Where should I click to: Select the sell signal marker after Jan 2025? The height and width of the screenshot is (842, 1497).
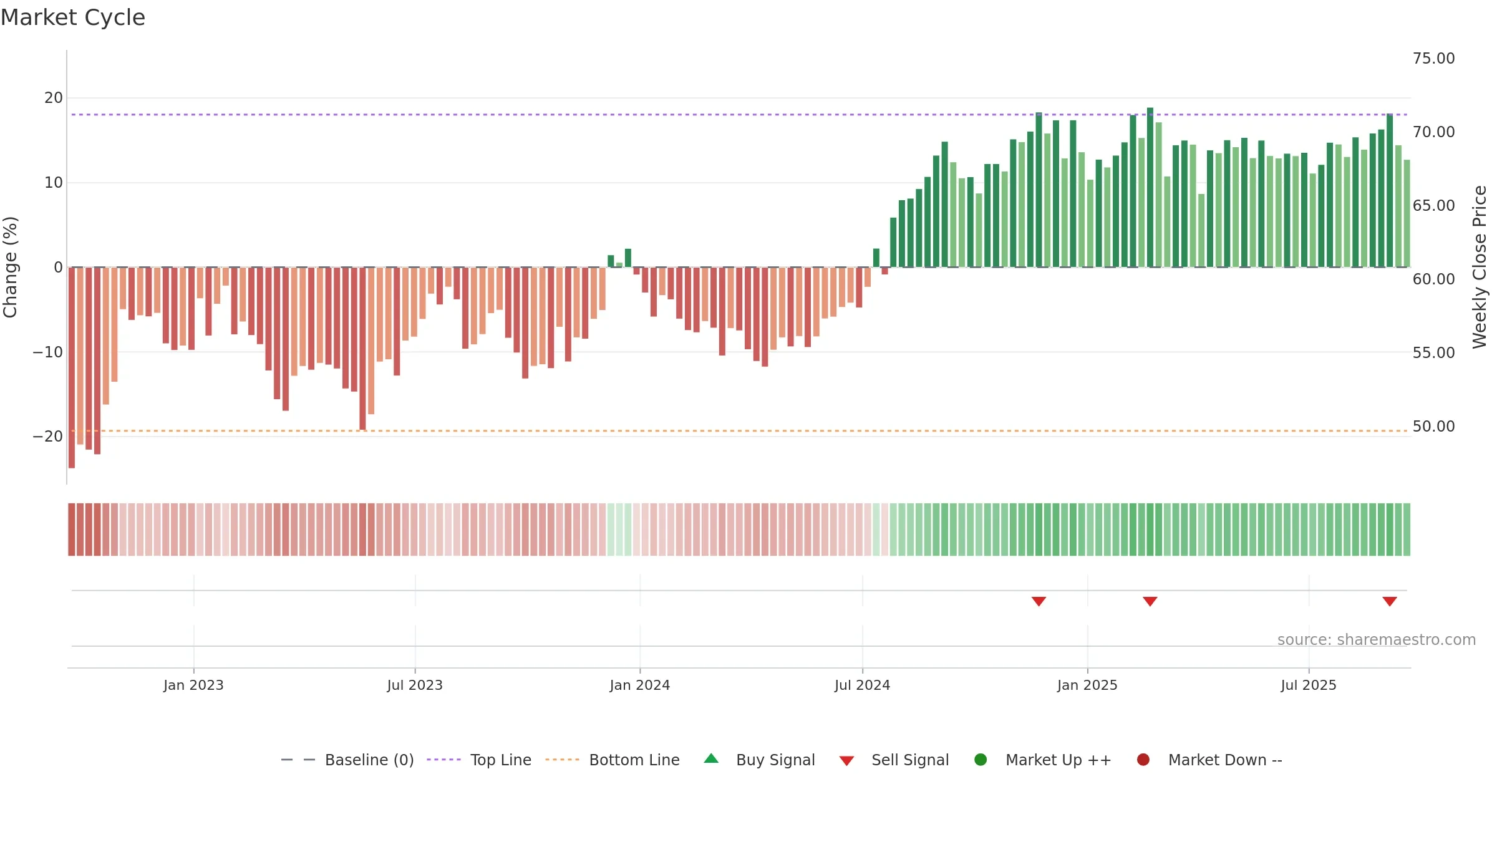tap(1150, 601)
